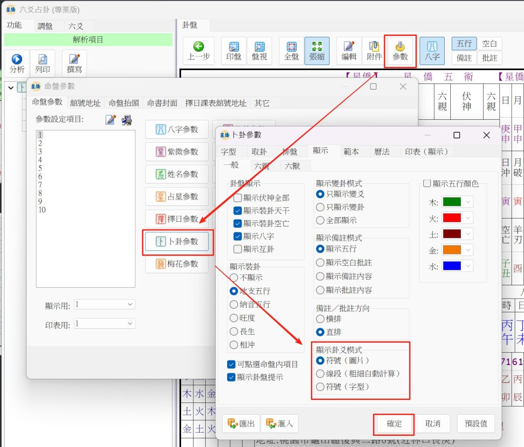Enable the 顯示伏神全部 checkbox

click(237, 198)
